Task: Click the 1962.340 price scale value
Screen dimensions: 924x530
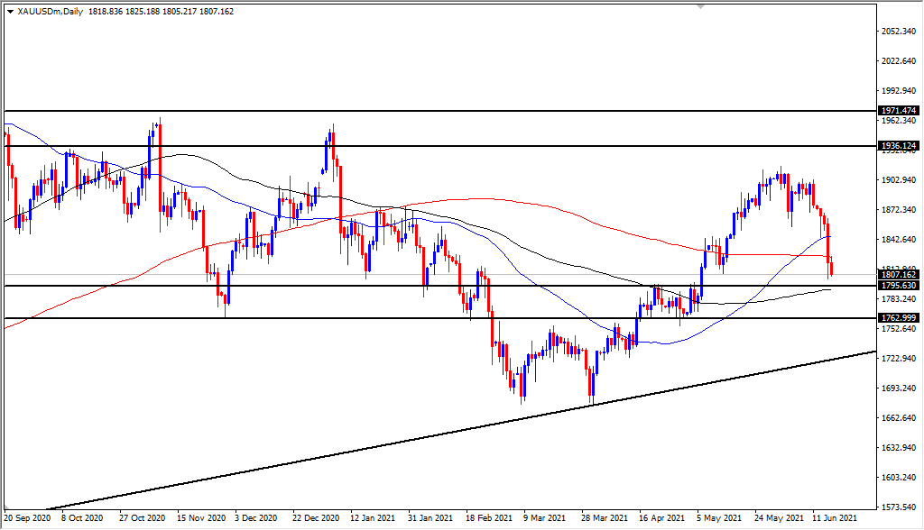Action: pos(899,121)
